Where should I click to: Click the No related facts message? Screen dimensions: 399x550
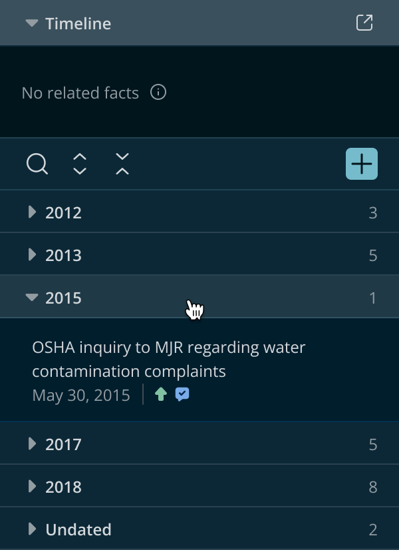[x=80, y=93]
